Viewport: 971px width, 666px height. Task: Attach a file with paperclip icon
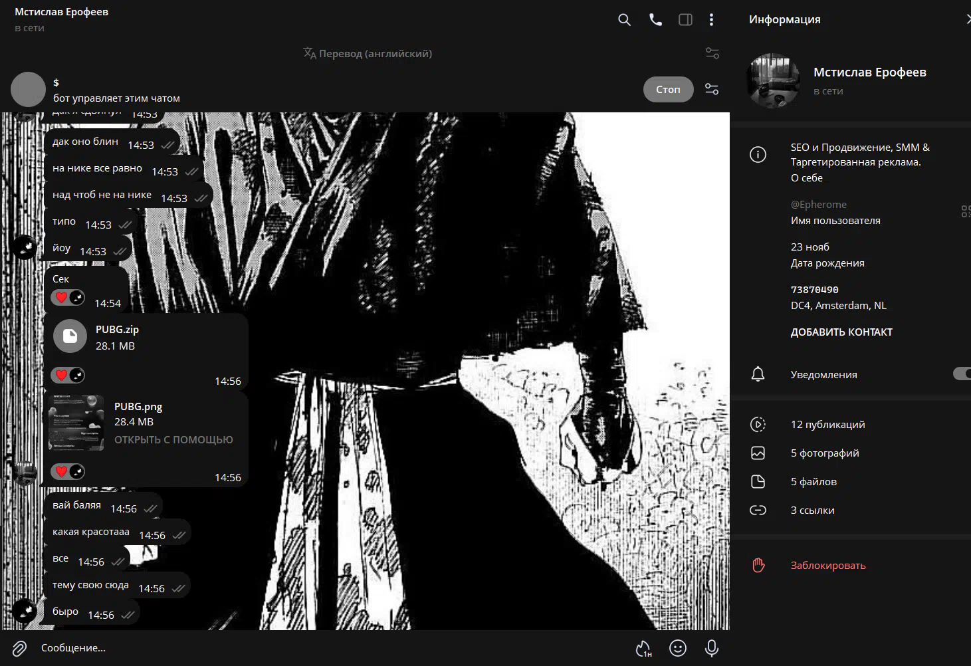coord(19,648)
